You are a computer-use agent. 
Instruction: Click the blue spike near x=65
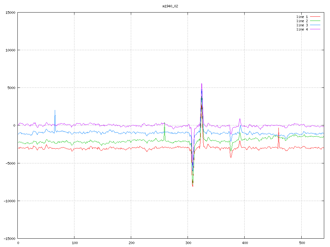55,111
